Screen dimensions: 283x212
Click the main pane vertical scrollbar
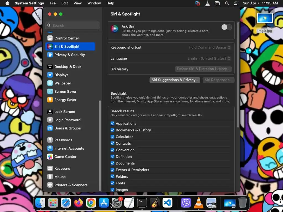[x=238, y=75]
